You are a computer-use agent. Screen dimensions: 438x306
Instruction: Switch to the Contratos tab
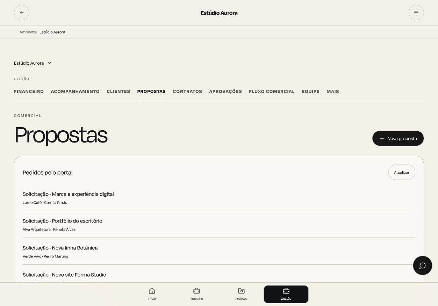pyautogui.click(x=187, y=92)
